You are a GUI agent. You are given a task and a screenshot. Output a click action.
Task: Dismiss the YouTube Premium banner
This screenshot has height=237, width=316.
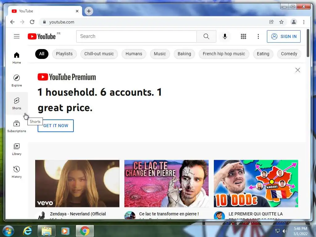(298, 70)
